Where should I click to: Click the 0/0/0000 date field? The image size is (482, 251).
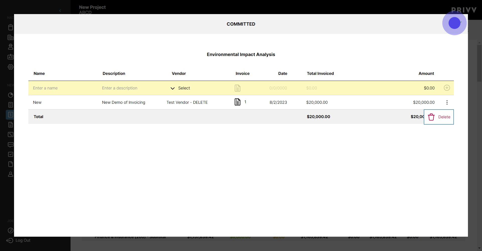[x=278, y=88]
